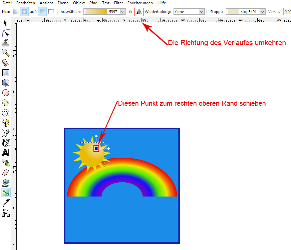The image size is (291, 250).
Task: Open the Erweiterungen menu
Action: pos(140,3)
